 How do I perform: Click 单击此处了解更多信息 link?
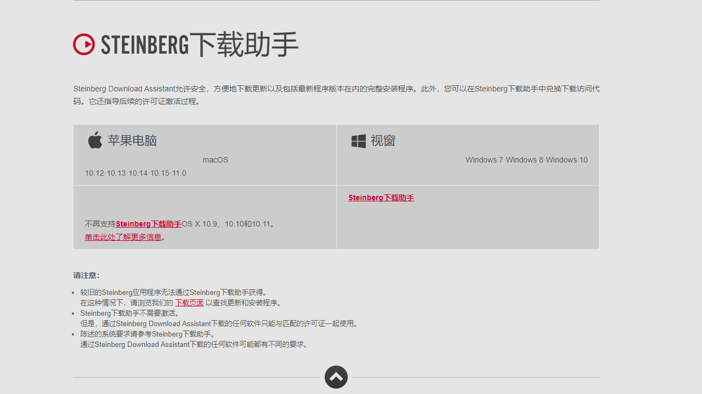tap(123, 237)
